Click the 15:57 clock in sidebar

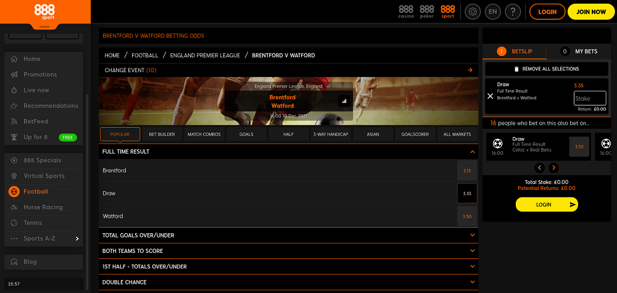pyautogui.click(x=14, y=284)
